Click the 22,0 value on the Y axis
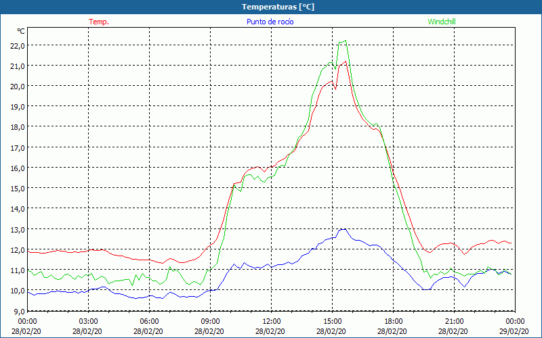 point(18,46)
